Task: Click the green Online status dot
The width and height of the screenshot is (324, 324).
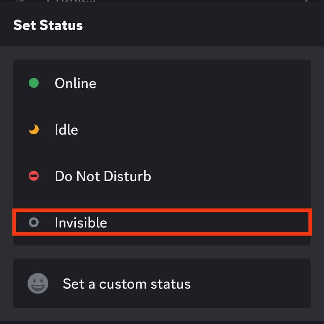Action: 34,83
